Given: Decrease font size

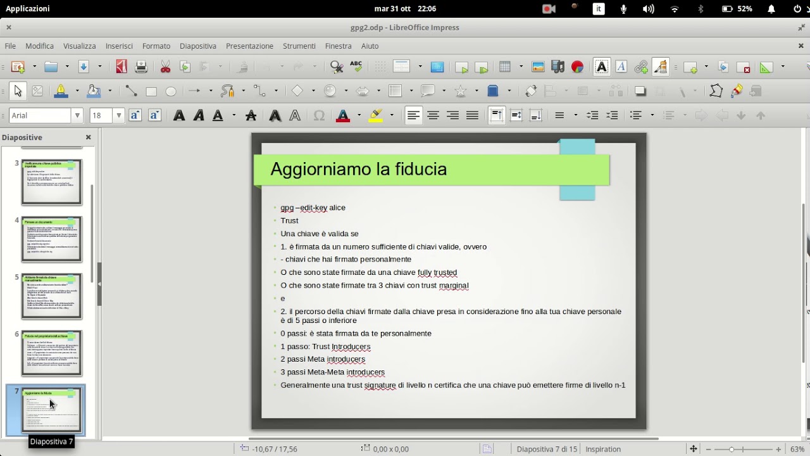Looking at the screenshot, I should coord(154,115).
